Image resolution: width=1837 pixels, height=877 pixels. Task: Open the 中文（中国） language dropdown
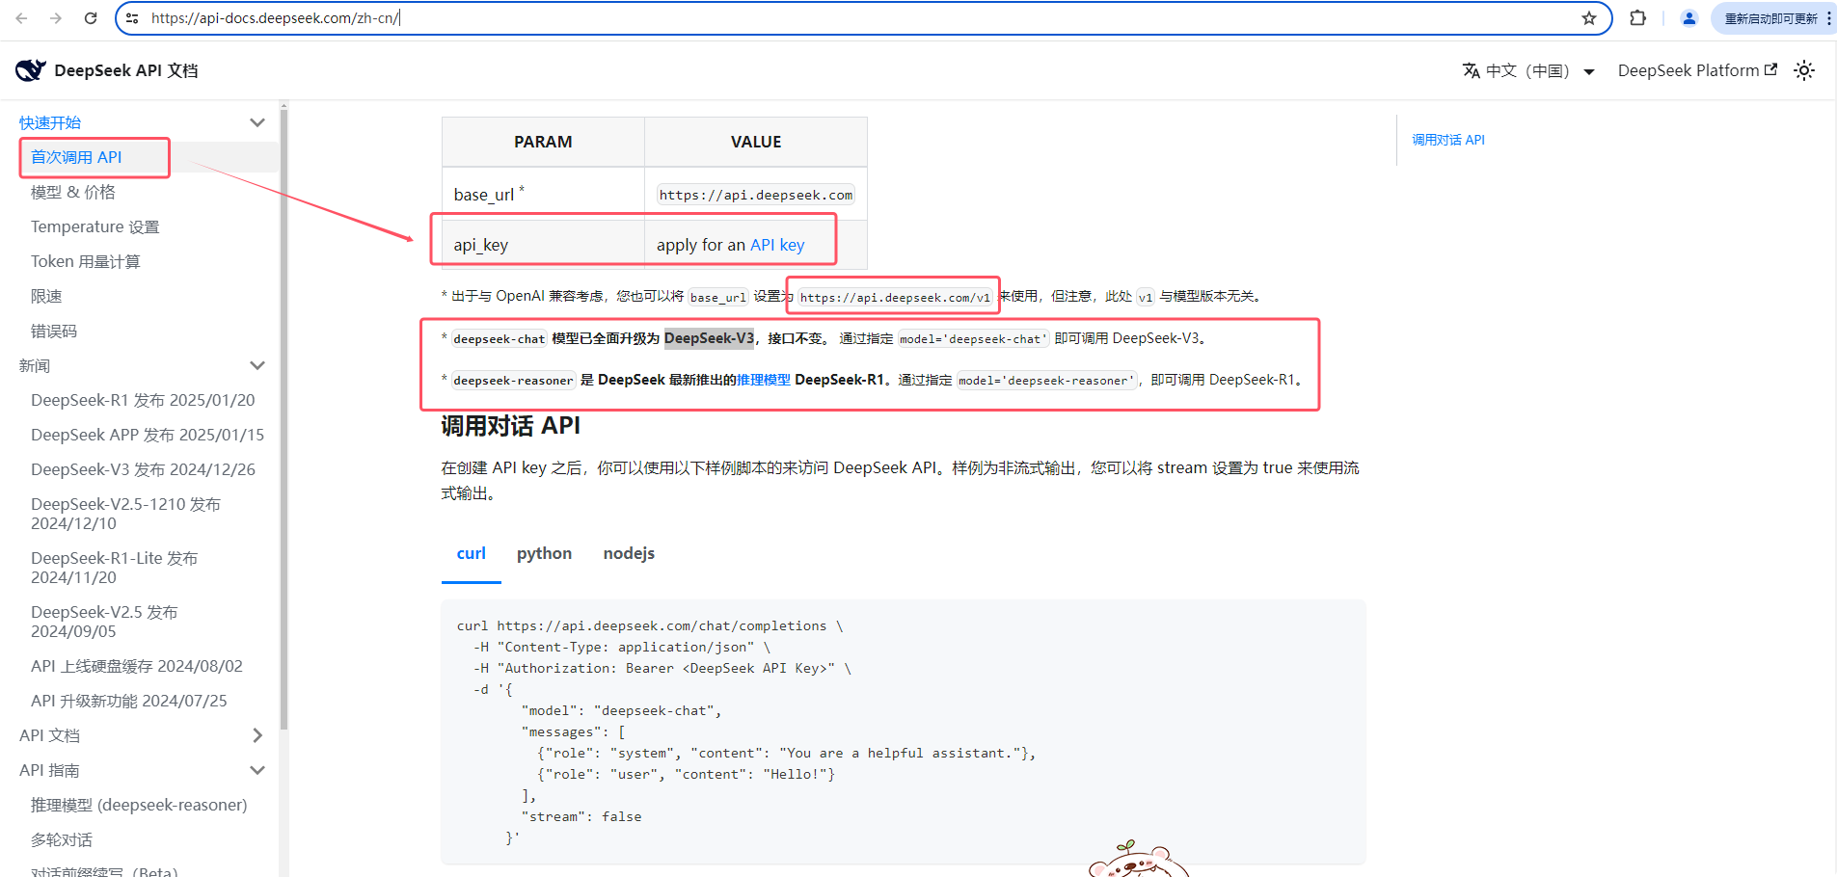(x=1528, y=71)
